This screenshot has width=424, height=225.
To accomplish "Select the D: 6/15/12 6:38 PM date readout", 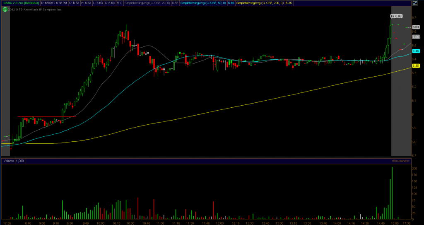I will (x=53, y=3).
